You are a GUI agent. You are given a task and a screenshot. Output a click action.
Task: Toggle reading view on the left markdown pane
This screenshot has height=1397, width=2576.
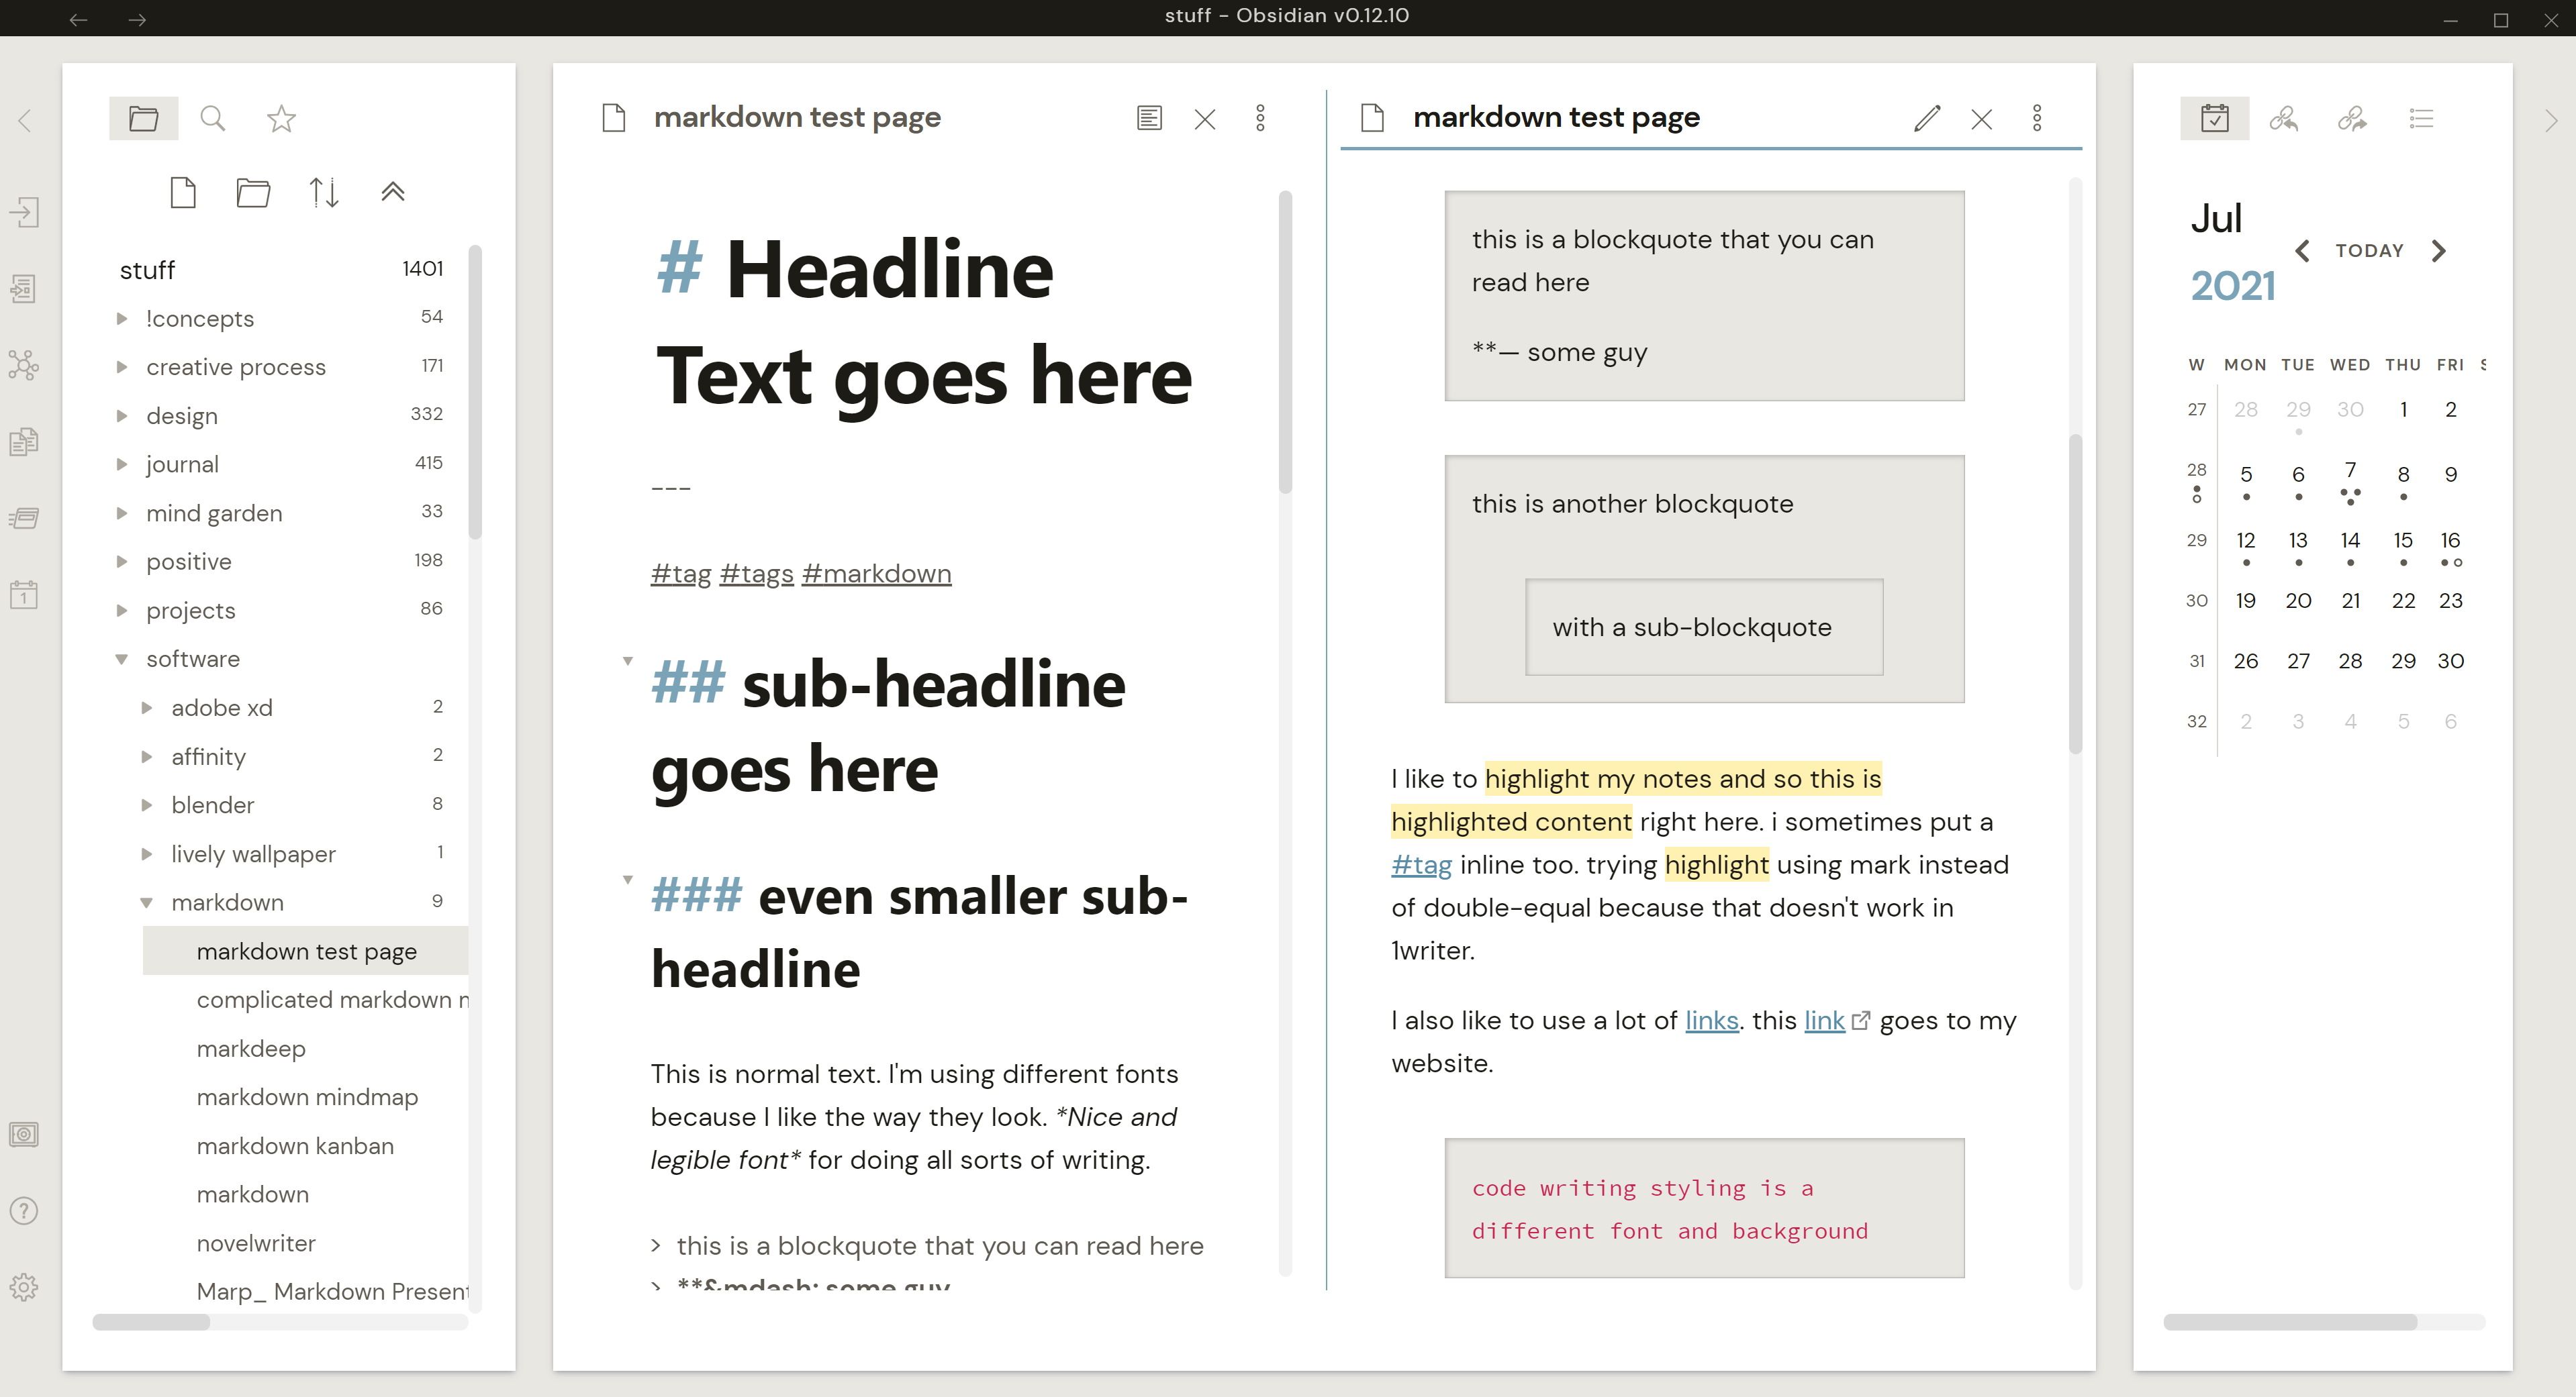pyautogui.click(x=1149, y=117)
